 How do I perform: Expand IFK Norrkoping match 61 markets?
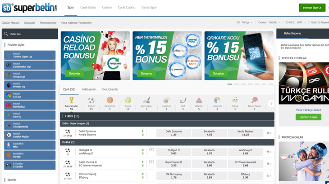coord(269,176)
